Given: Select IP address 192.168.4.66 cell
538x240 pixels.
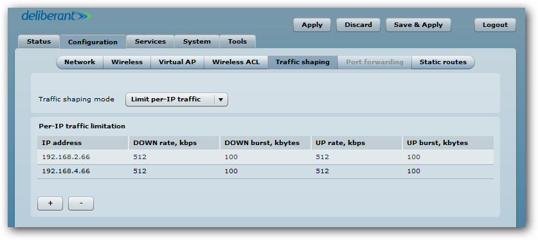Looking at the screenshot, I should click(83, 171).
